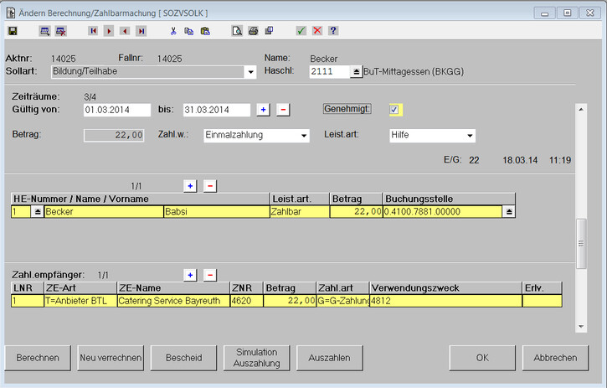This screenshot has width=607, height=388.
Task: Click the paste clipboard icon
Action: 205,31
